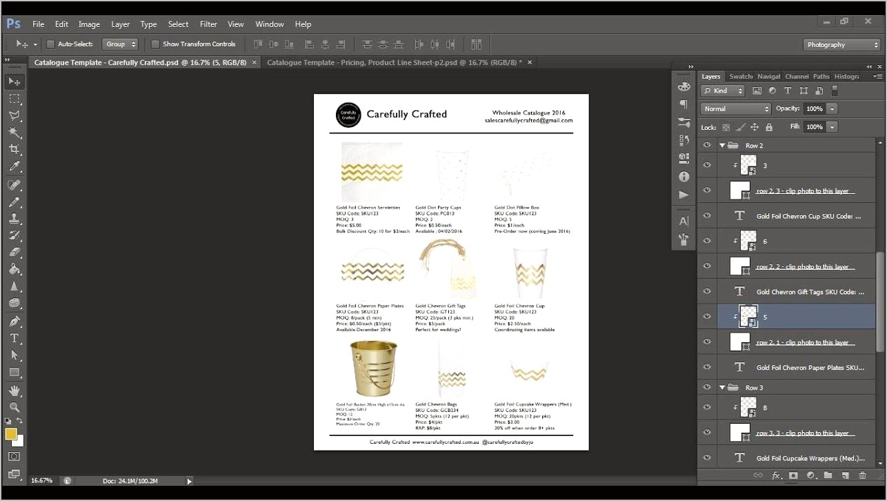Screen dimensions: 887x501
Task: Open the Filter menu
Action: 208,24
